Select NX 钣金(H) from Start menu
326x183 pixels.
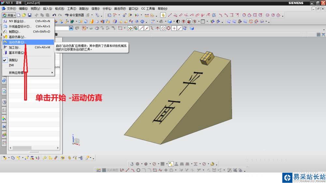28,21
